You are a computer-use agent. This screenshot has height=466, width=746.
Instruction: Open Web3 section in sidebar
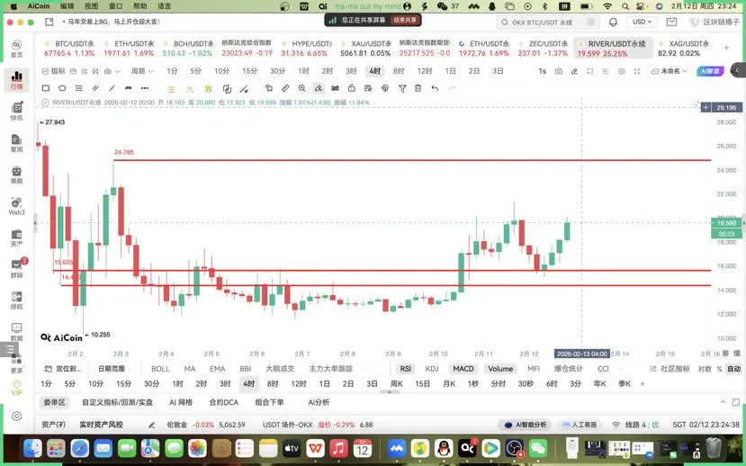17,206
